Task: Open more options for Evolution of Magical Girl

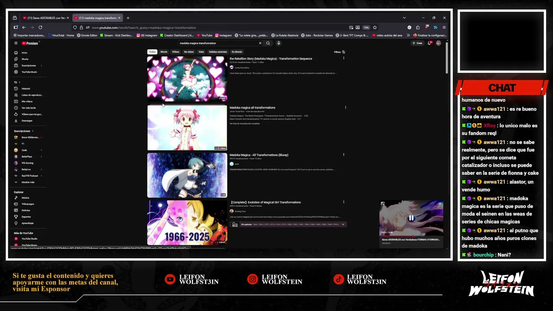Action: coord(343,202)
